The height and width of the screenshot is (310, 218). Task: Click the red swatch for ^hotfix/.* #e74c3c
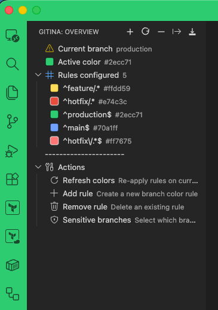(54, 101)
